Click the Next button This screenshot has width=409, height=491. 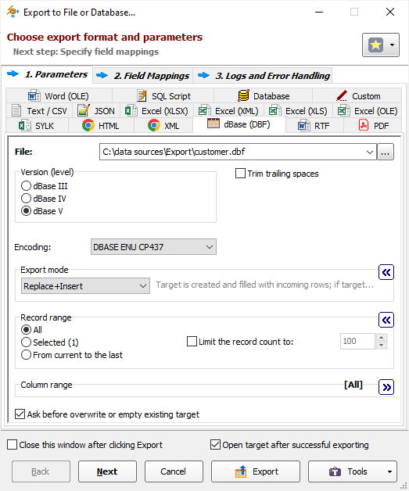tap(107, 471)
